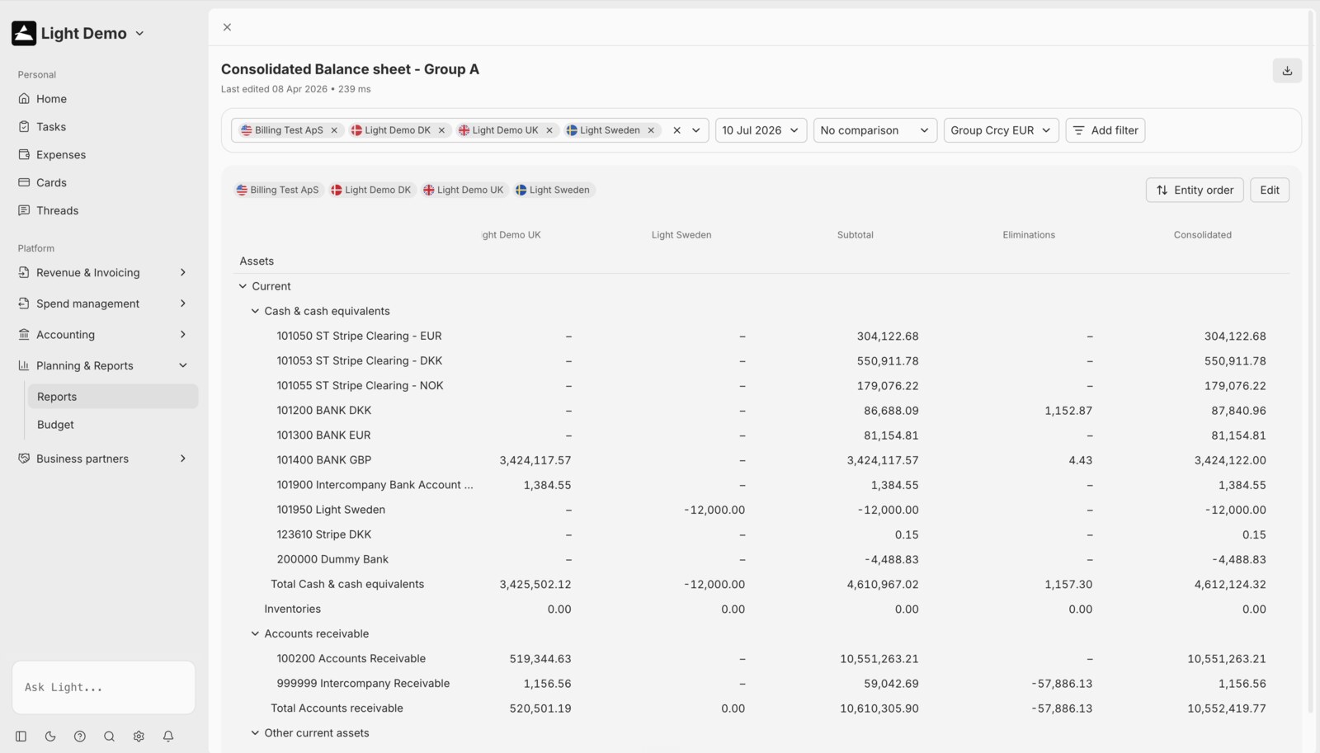Open the No comparison dropdown
This screenshot has width=1320, height=753.
coord(875,130)
